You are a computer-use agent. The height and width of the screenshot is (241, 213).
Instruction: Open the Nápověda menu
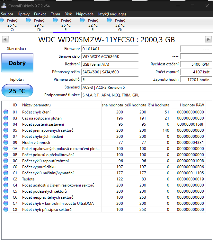coord(85,14)
